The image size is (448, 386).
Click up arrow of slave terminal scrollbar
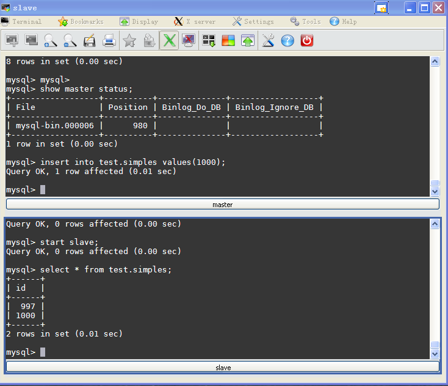click(435, 224)
